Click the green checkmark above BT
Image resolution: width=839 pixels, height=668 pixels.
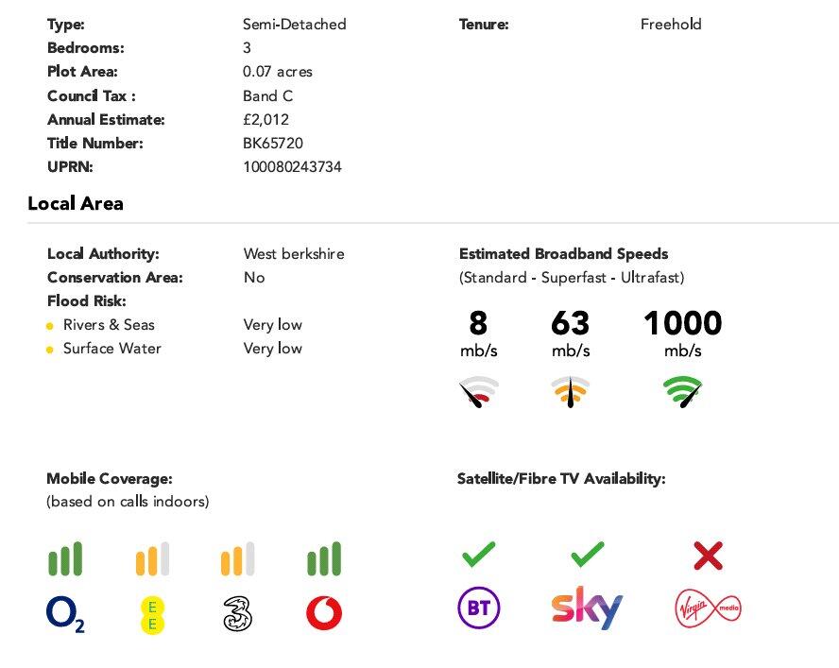479,555
